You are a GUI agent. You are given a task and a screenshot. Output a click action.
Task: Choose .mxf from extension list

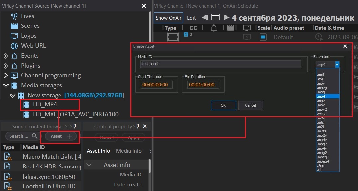pos(321,75)
